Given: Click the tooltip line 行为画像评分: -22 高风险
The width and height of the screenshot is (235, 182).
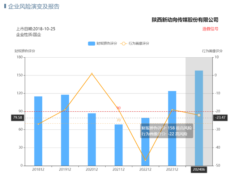Looking at the screenshot, I should (x=164, y=134).
